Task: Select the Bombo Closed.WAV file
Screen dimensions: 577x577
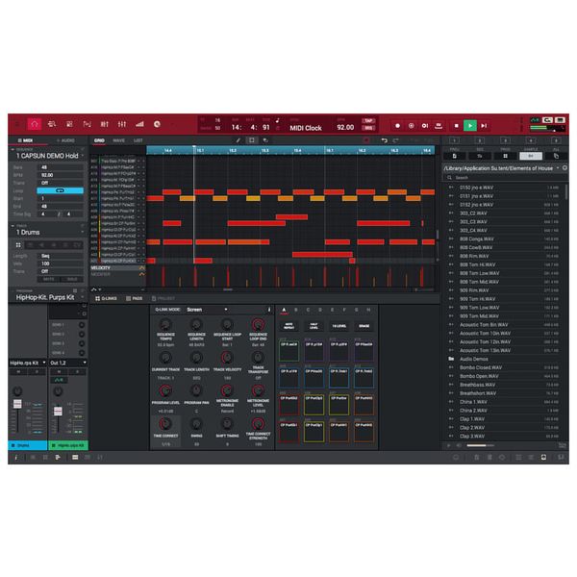Action: point(504,367)
